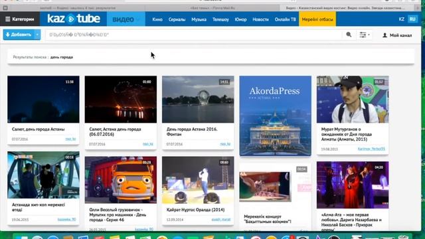Open the Новости menu item
Image resolution: width=425 pixels, height=239 pixels.
(x=260, y=19)
